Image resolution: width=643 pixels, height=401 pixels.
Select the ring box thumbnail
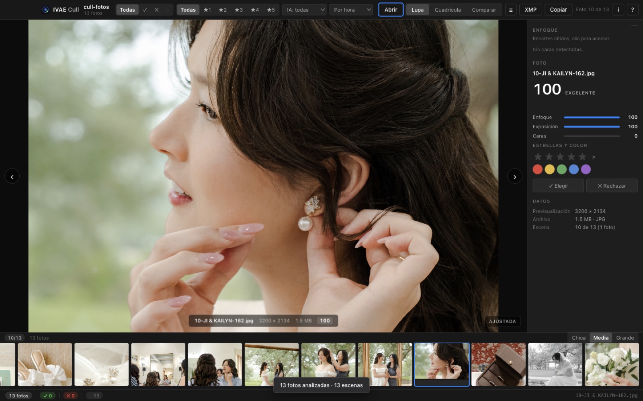[498, 365]
